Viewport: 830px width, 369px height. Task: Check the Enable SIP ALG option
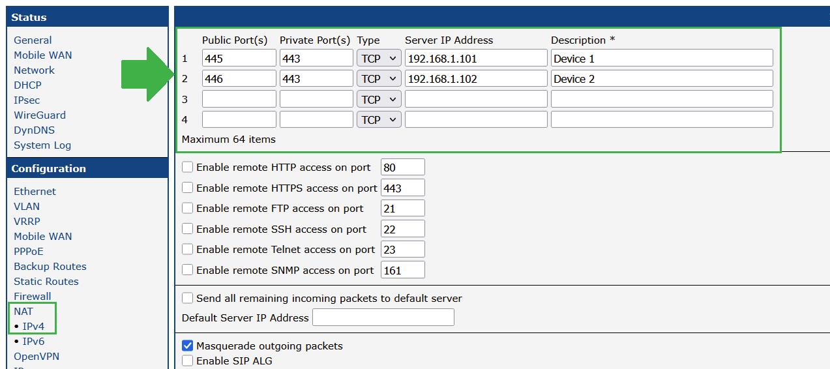point(188,361)
